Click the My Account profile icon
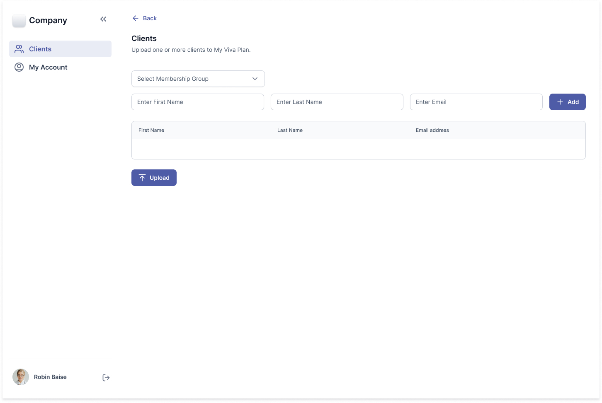Viewport: 602px width, 403px height. pos(19,67)
